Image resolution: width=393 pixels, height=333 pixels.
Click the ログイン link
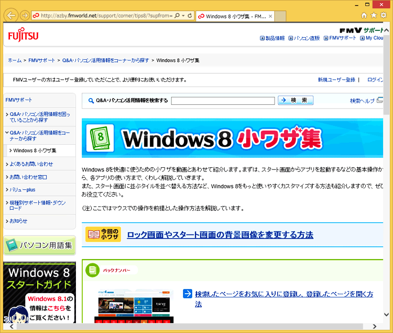pyautogui.click(x=375, y=80)
